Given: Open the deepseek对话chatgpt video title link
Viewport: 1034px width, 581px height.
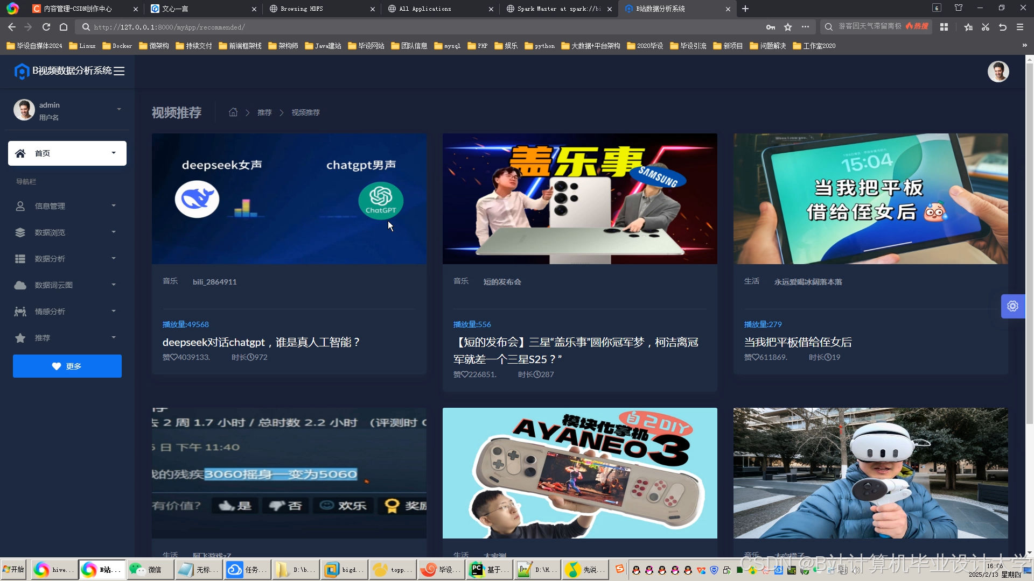Looking at the screenshot, I should pyautogui.click(x=261, y=342).
